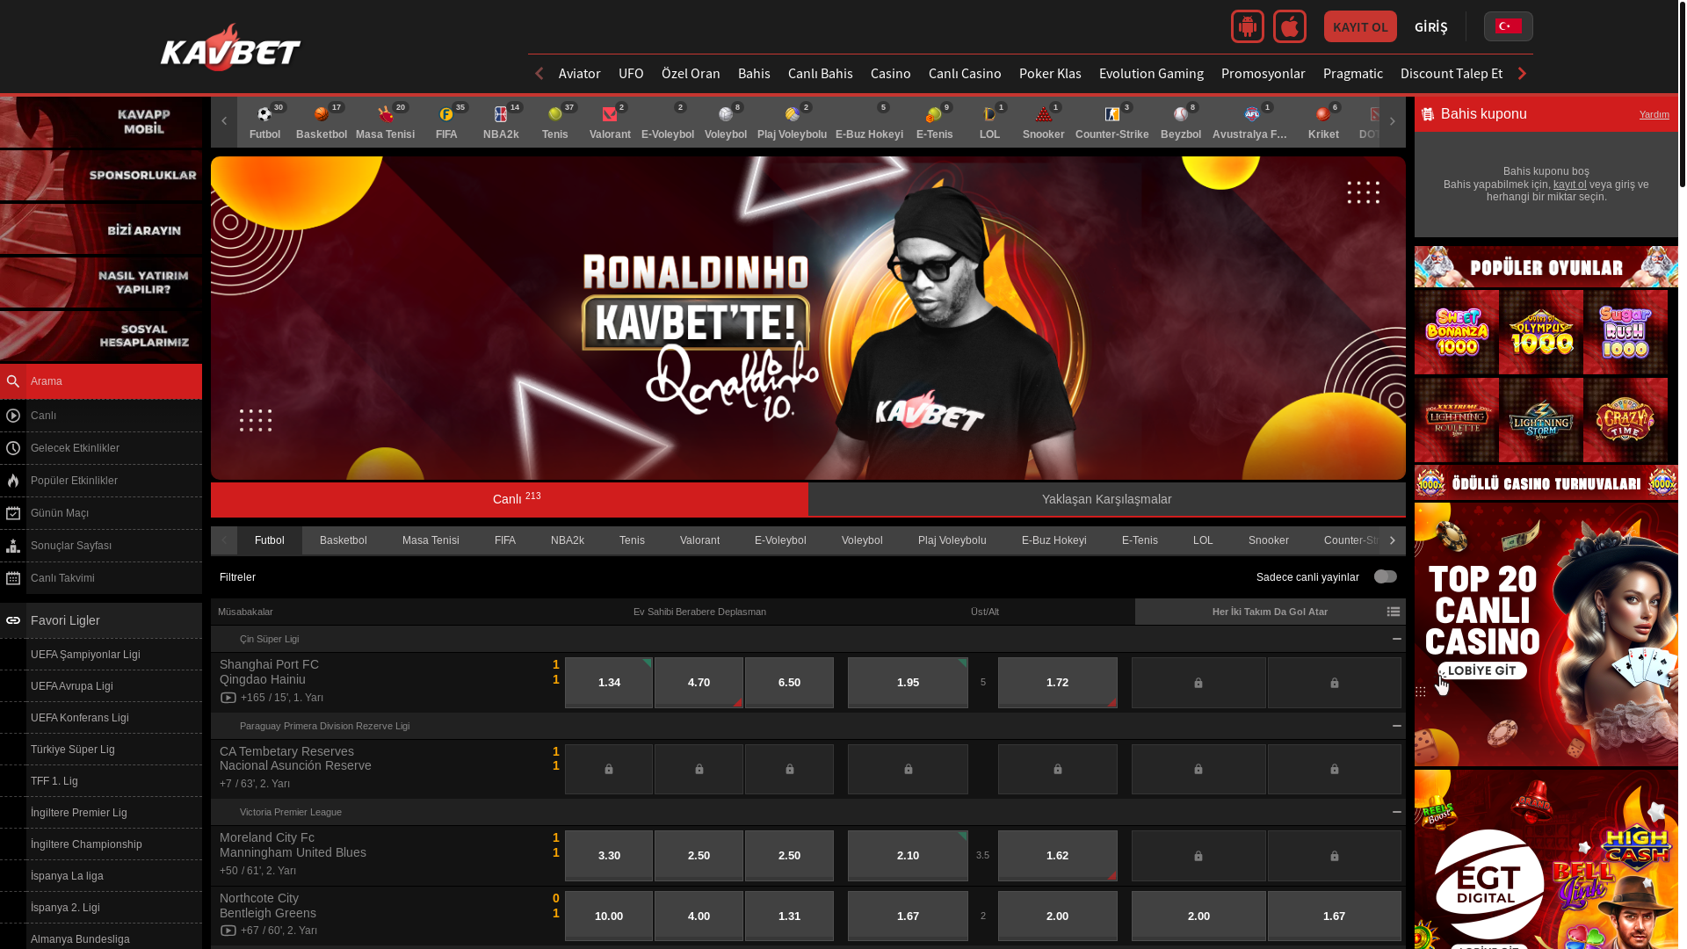This screenshot has height=949, width=1687.
Task: Open the Sugar Rush 1000 game
Action: tap(1625, 332)
